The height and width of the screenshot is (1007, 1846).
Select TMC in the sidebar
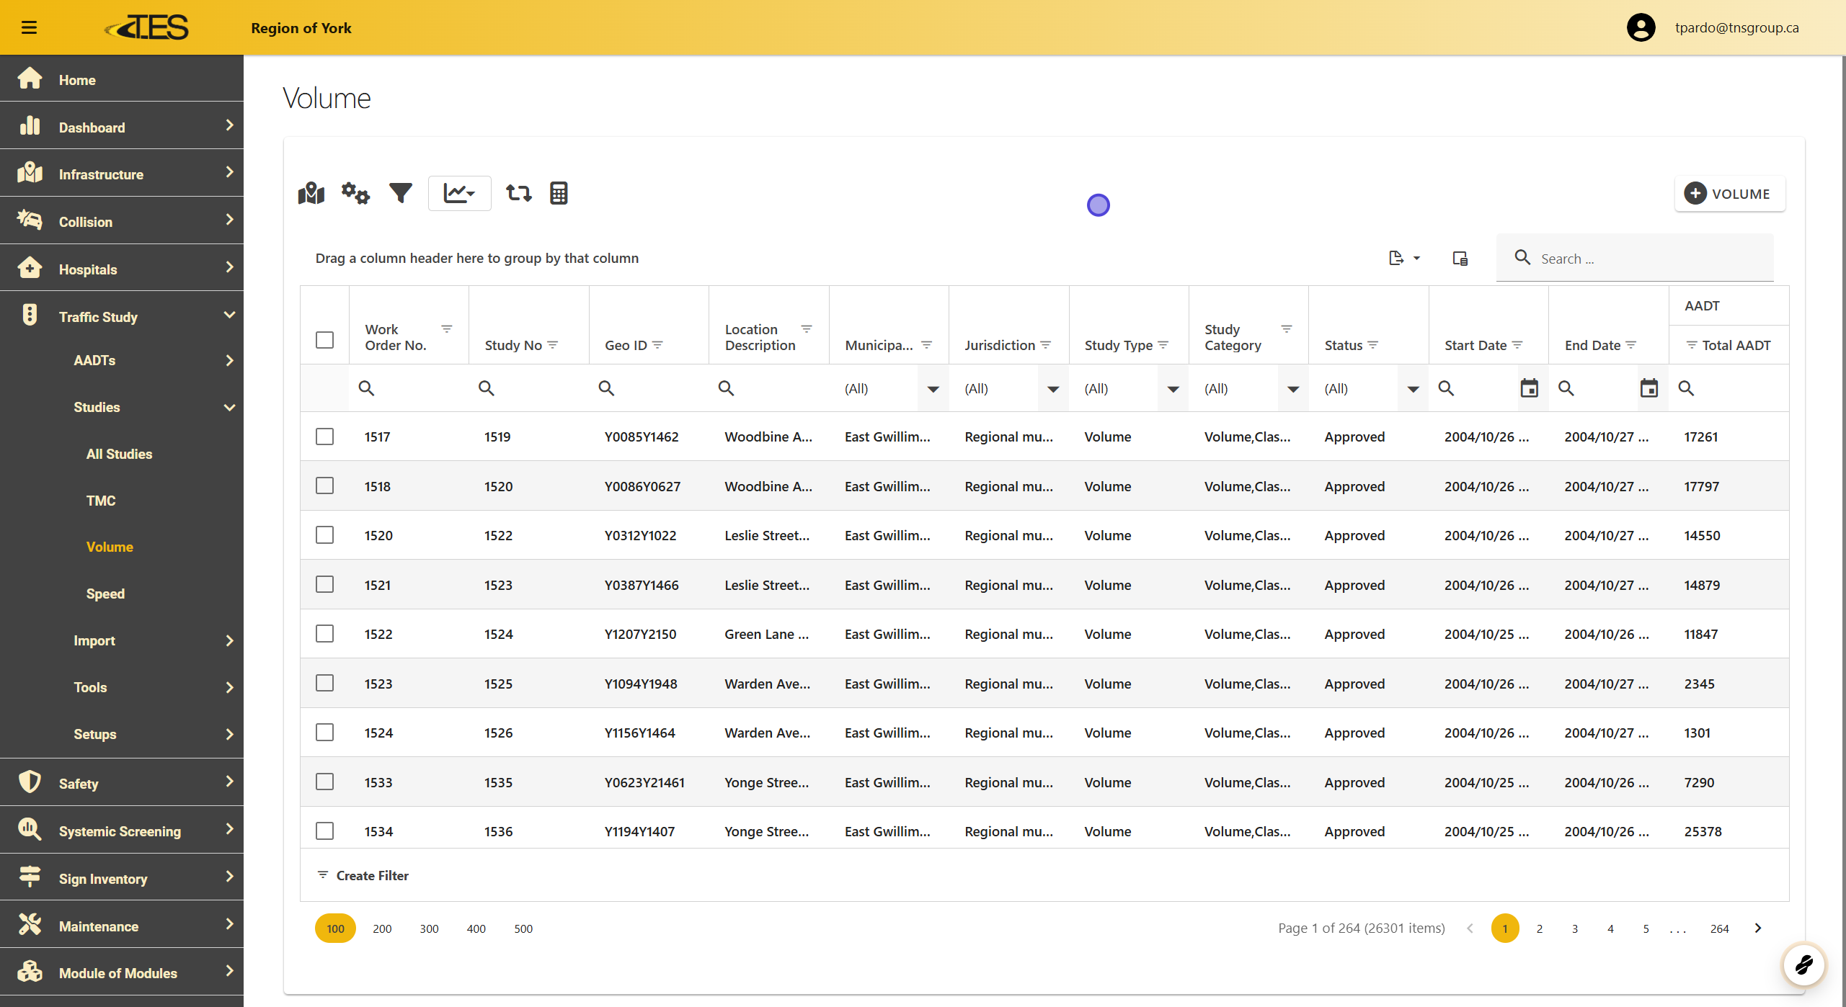pyautogui.click(x=101, y=501)
